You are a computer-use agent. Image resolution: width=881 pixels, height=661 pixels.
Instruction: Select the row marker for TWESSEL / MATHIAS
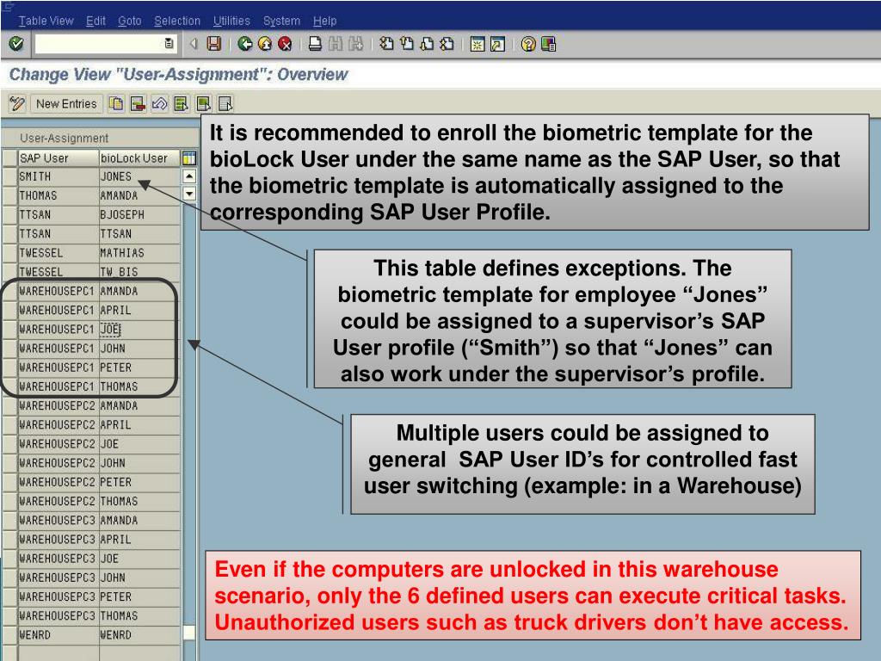[x=9, y=253]
